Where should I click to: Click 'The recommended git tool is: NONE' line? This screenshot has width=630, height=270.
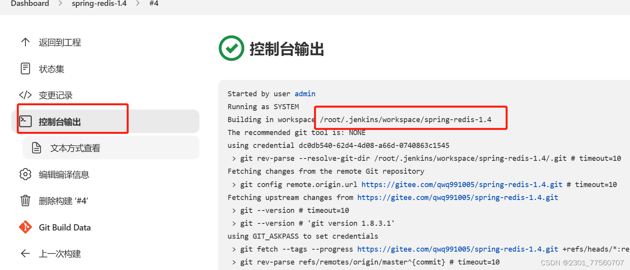(x=296, y=132)
